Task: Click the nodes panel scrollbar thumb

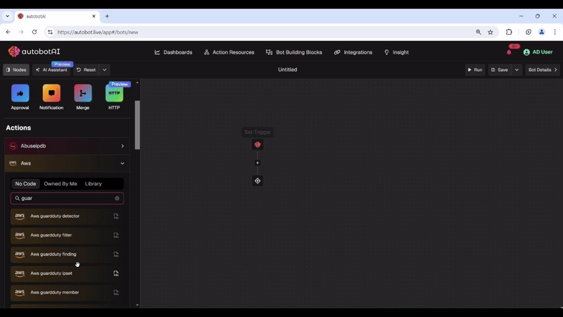Action: (137, 125)
